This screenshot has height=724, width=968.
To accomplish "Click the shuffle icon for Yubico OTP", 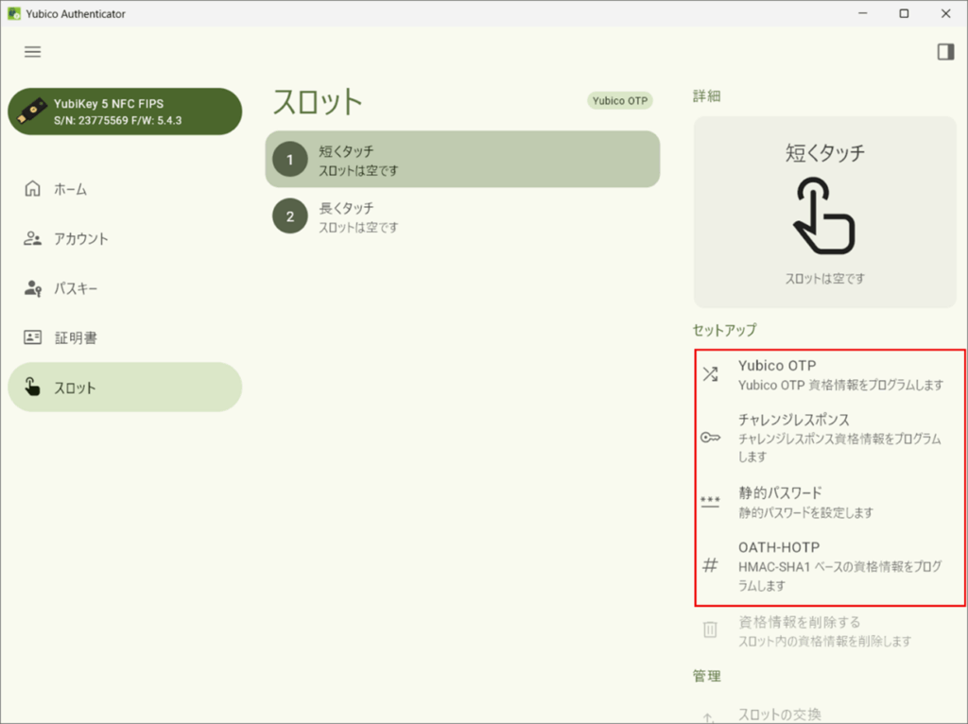I will click(711, 374).
